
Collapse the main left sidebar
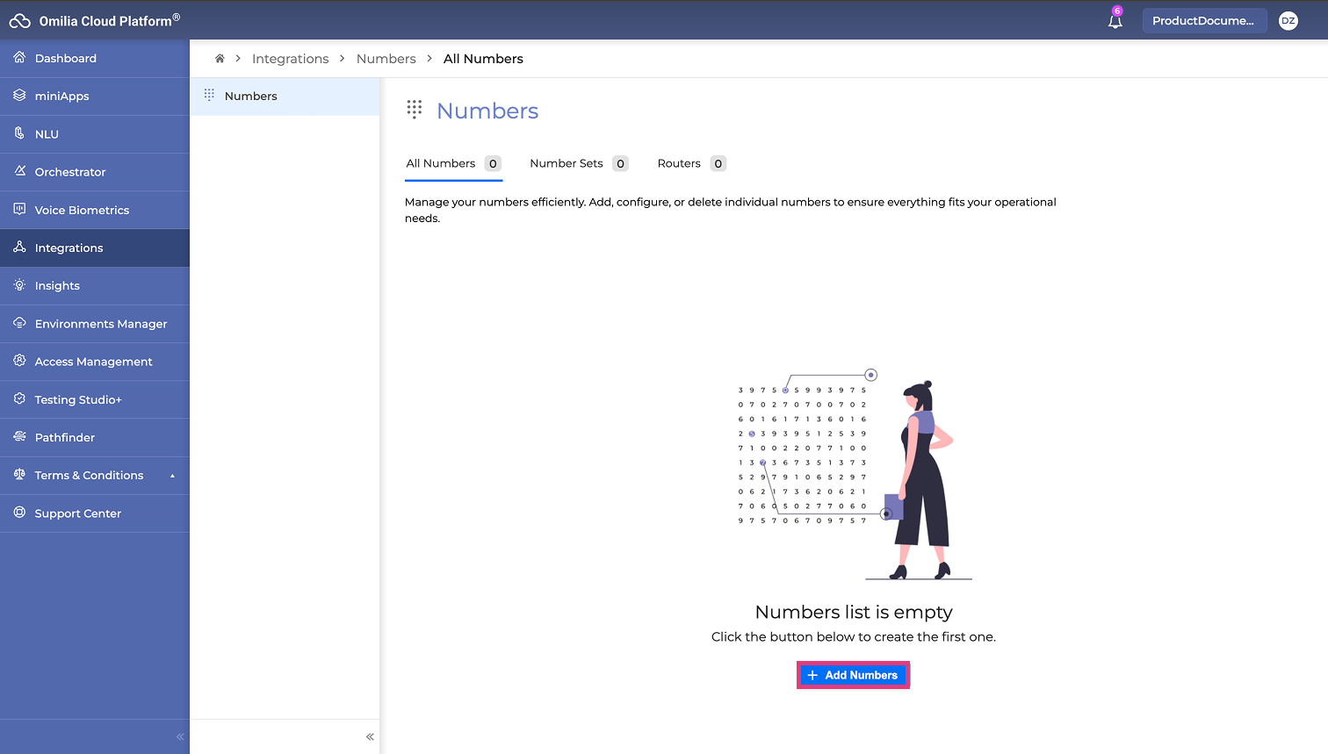pyautogui.click(x=180, y=736)
